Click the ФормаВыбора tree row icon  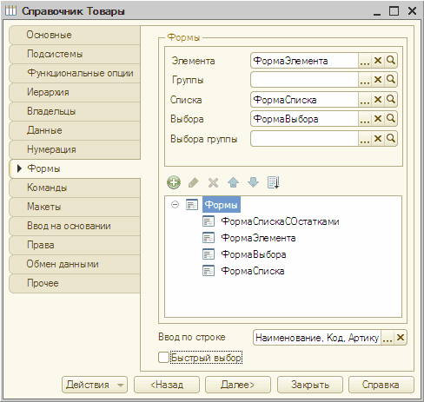click(209, 254)
